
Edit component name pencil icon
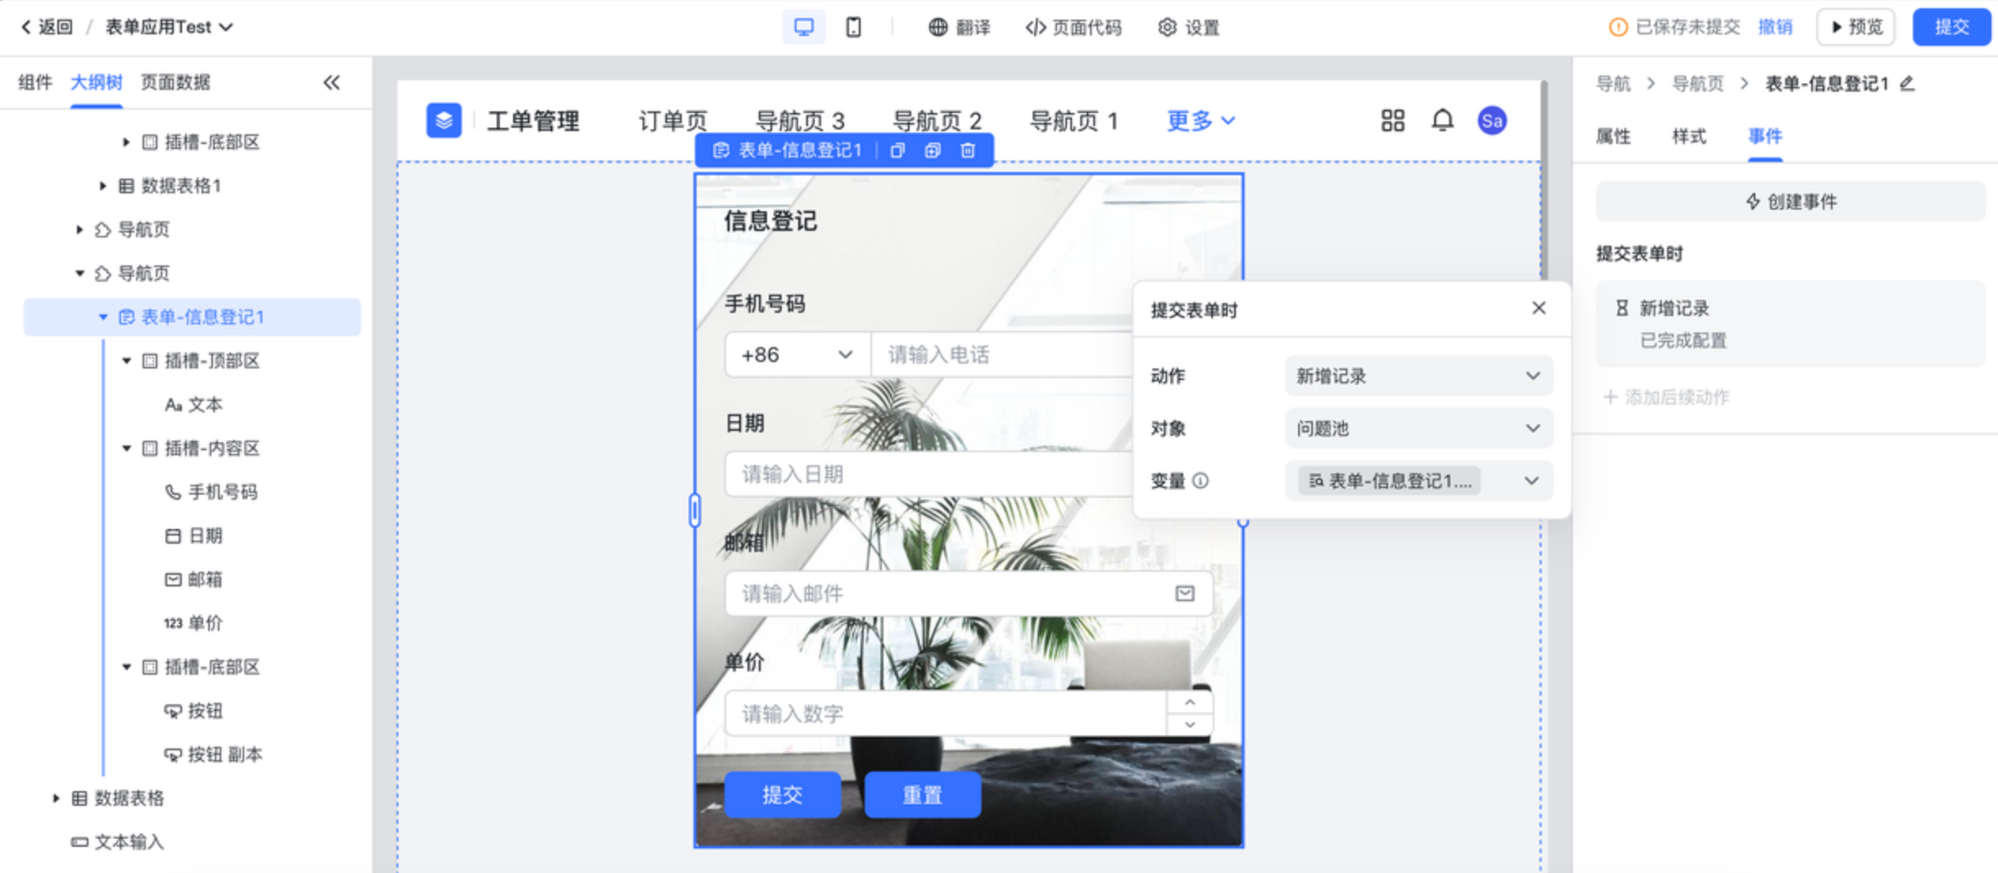point(1907,84)
